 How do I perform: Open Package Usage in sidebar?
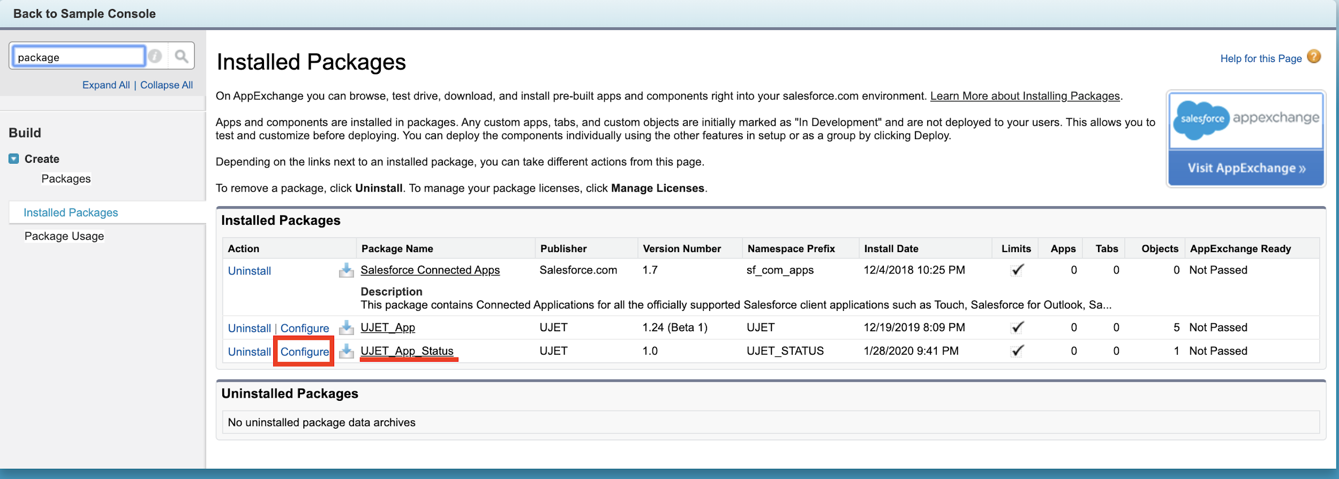(64, 236)
